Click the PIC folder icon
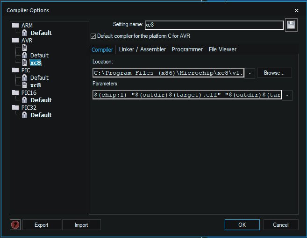307x238 pixels. [x=15, y=70]
